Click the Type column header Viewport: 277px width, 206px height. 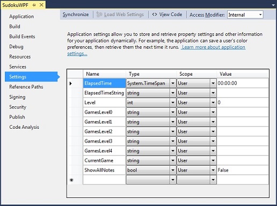[151, 74]
